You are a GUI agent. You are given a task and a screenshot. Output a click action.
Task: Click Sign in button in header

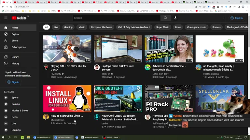pos(236,18)
